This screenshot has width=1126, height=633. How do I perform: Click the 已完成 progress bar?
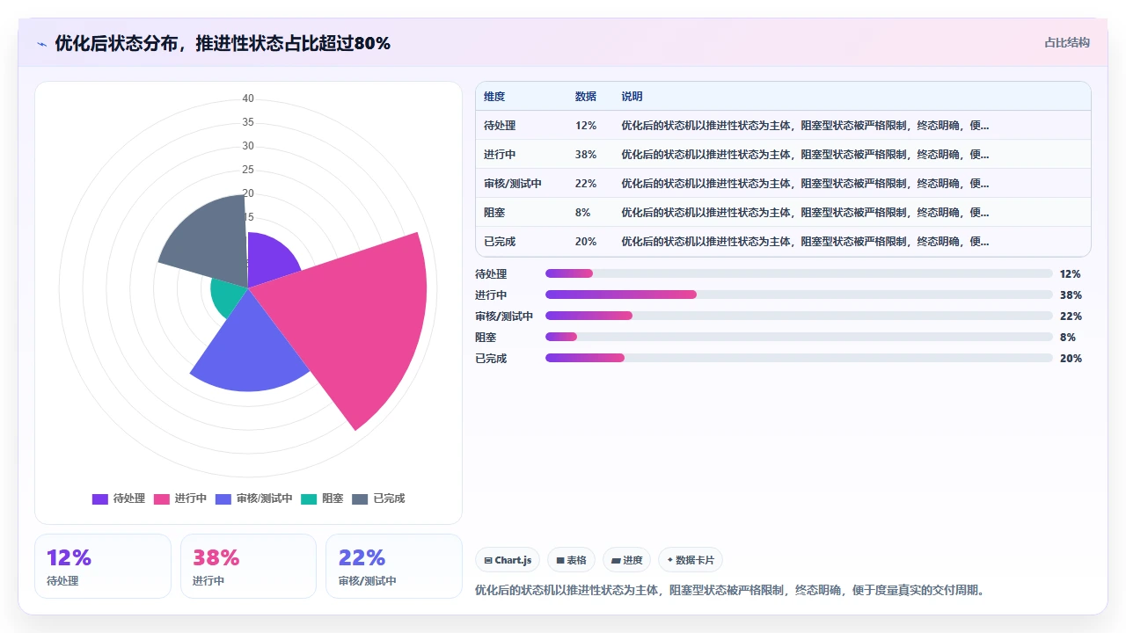799,358
